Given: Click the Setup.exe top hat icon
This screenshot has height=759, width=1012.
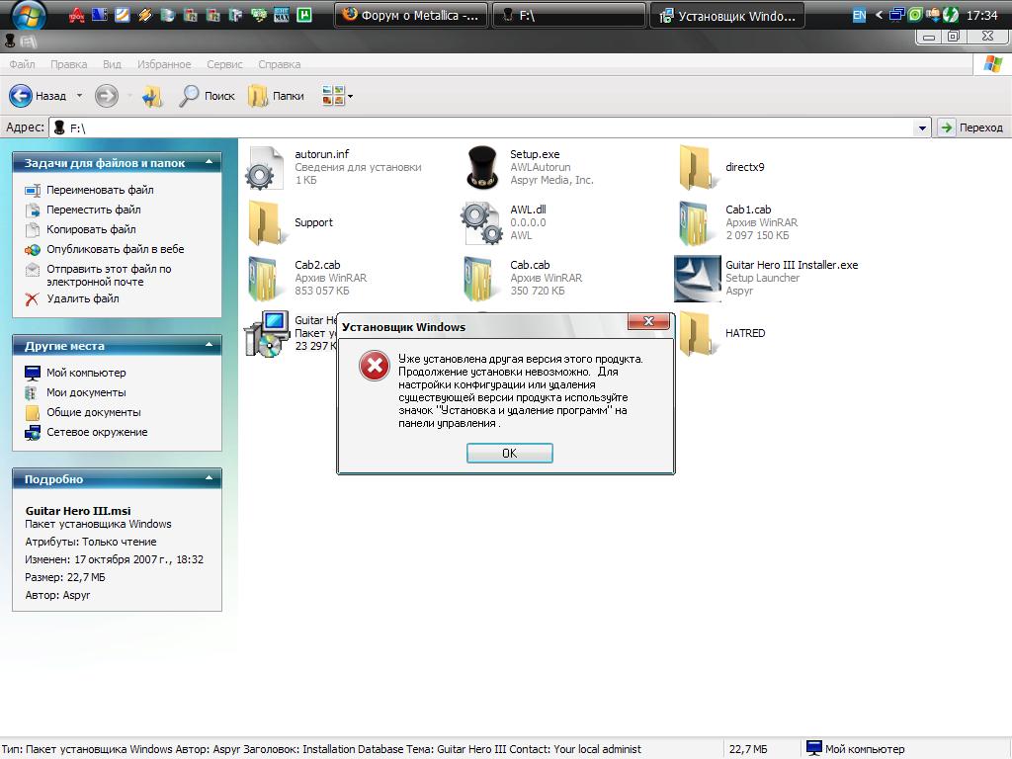Looking at the screenshot, I should click(x=483, y=167).
